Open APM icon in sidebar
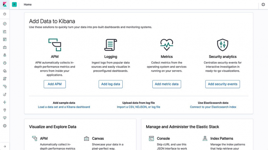268x150 pixels. [x=5, y=87]
